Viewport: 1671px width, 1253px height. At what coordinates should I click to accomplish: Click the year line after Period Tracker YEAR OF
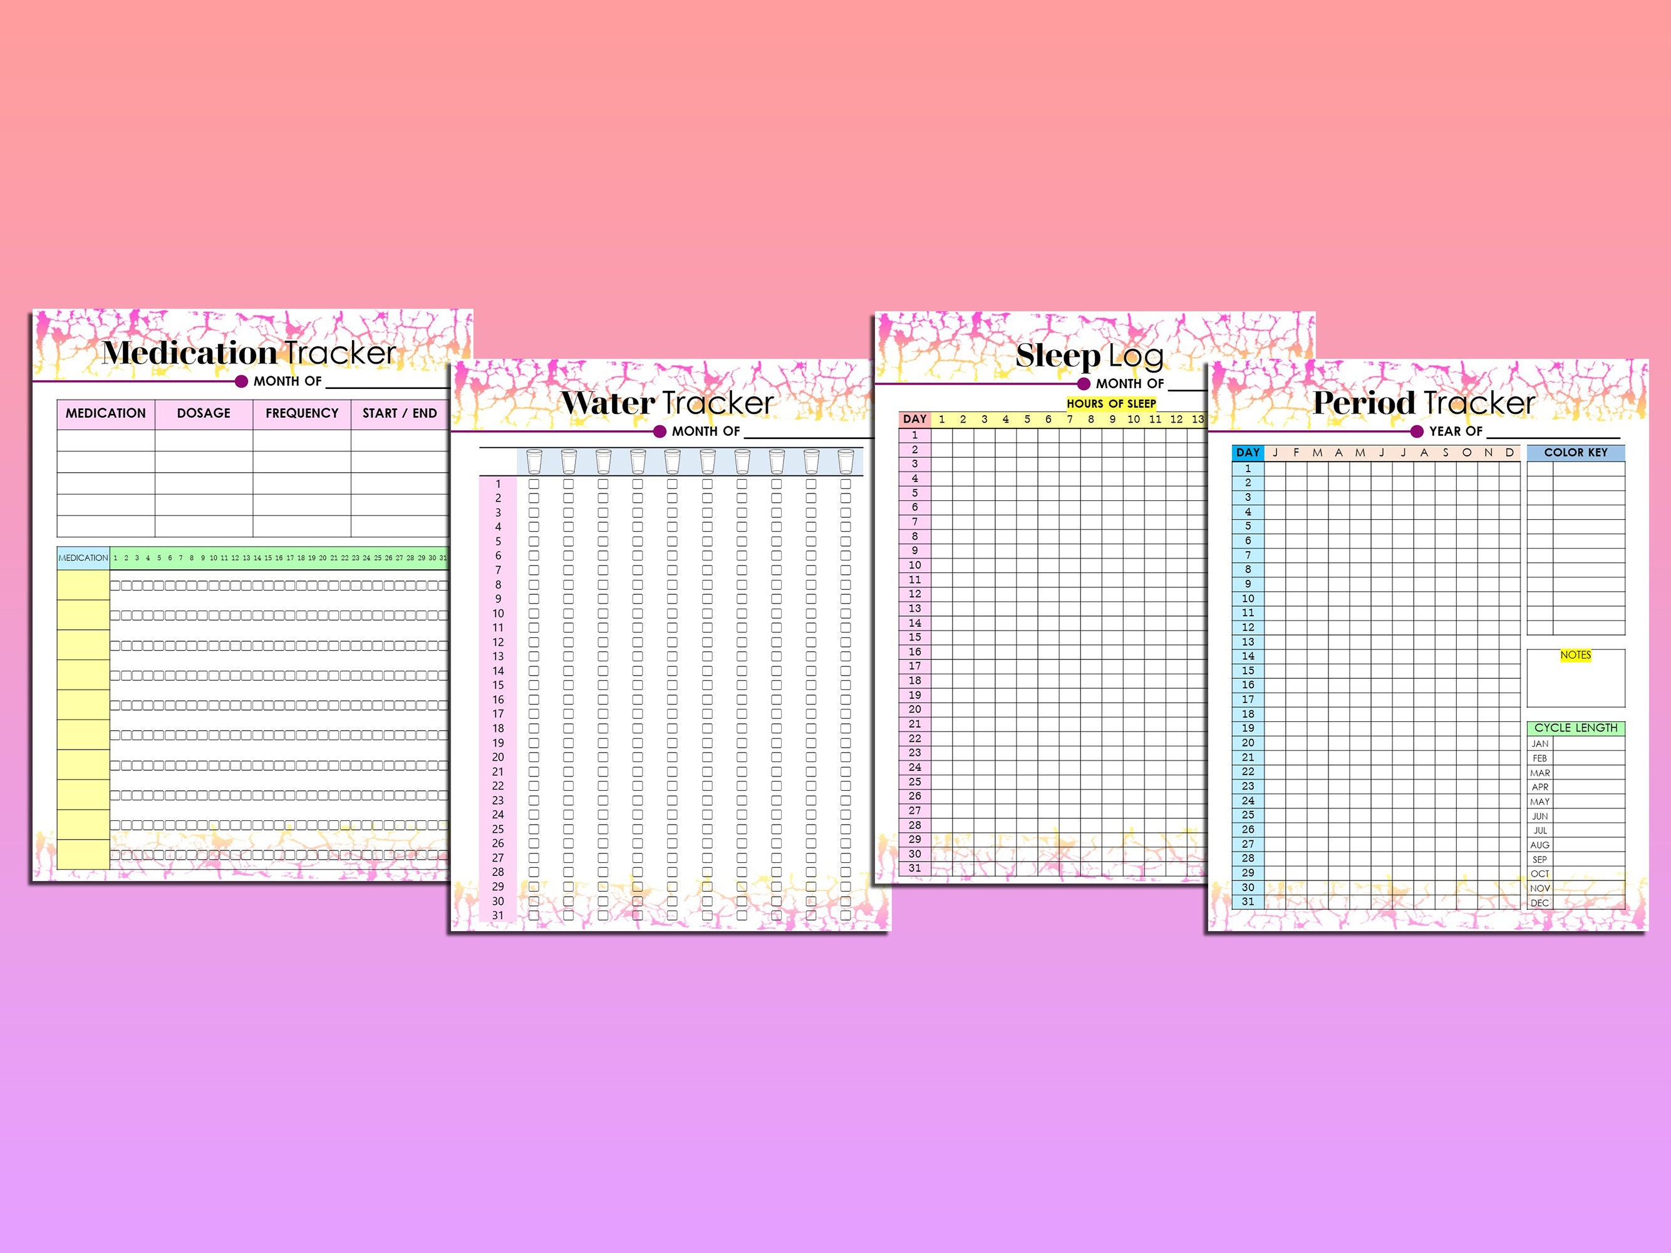point(1553,437)
